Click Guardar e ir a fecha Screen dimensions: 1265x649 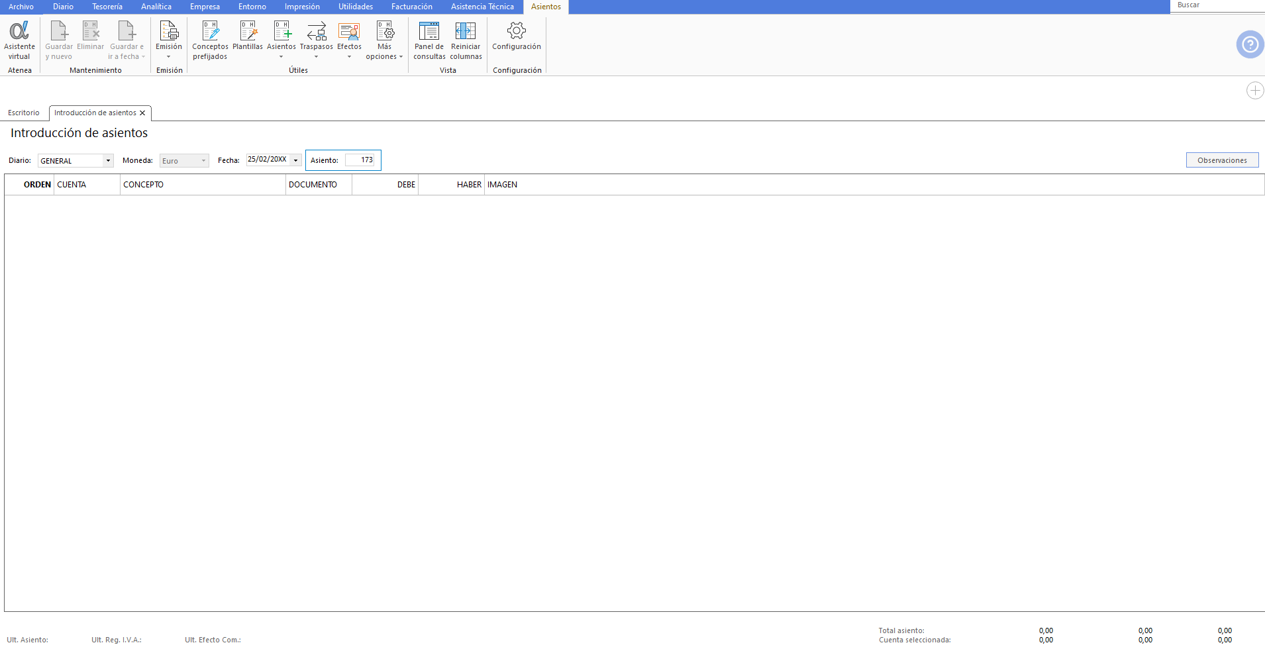tap(126, 40)
